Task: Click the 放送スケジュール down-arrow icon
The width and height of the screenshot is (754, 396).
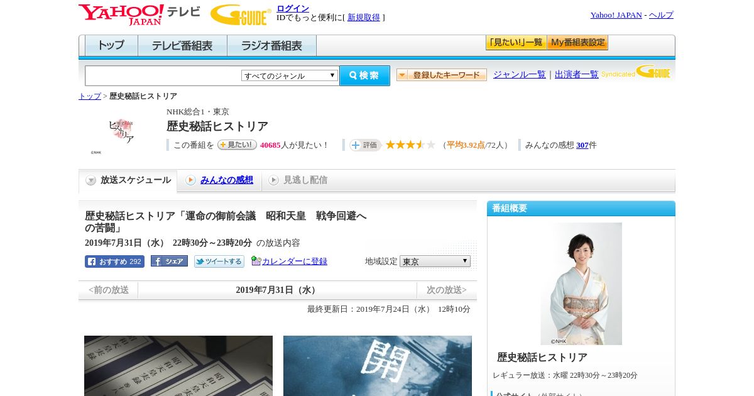Action: 91,180
